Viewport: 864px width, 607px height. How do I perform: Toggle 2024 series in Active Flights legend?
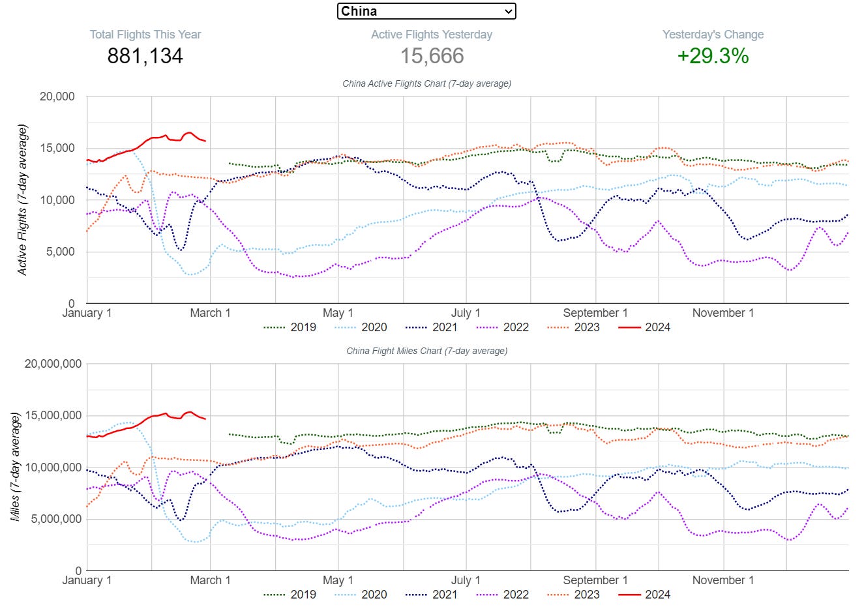click(x=644, y=327)
